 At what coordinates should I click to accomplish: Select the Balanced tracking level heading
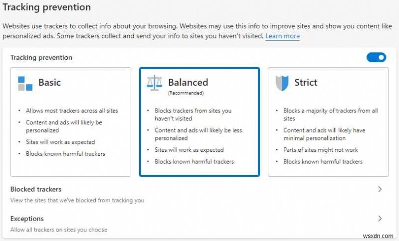click(x=188, y=83)
